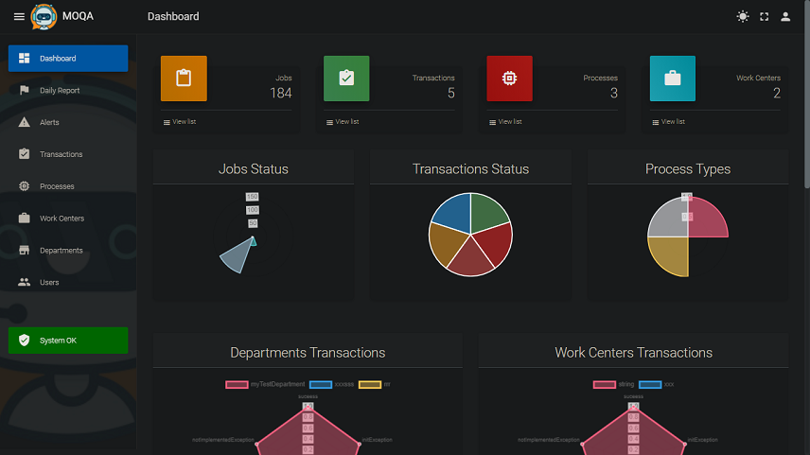Open the hamburger navigation menu
Viewport: 810px width, 455px height.
(x=19, y=16)
